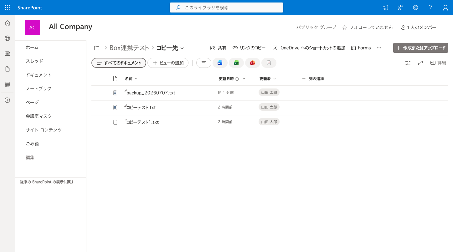Open 作成またはアップロード button

(421, 48)
